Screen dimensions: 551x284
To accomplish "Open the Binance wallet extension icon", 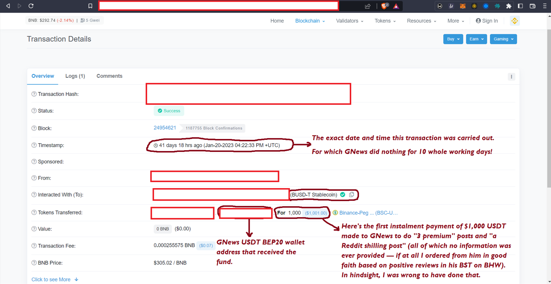I will [x=474, y=6].
